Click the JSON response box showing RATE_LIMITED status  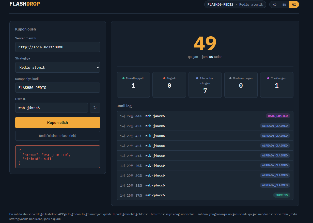click(58, 157)
